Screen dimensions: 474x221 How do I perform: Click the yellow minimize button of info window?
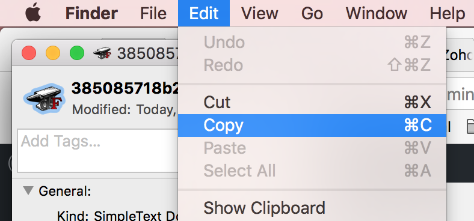point(53,53)
